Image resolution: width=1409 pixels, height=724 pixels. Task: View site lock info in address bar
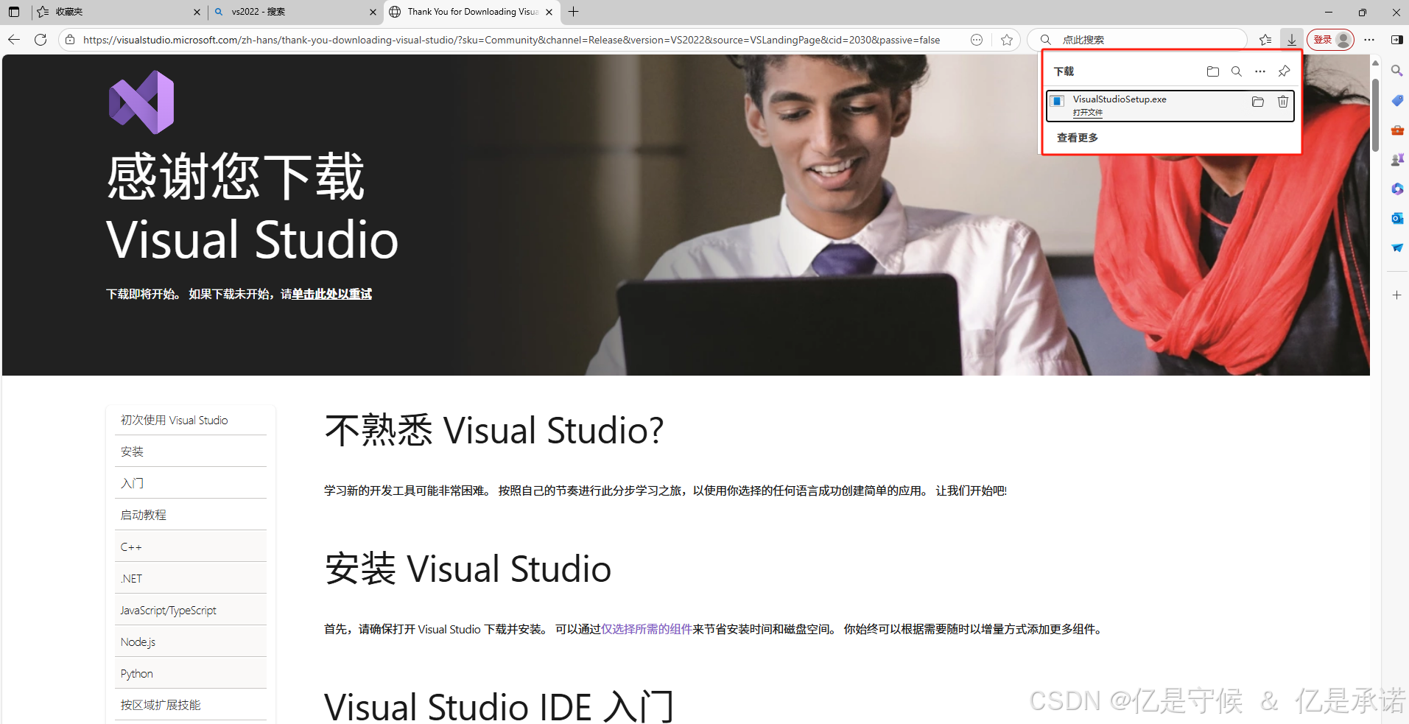(x=70, y=40)
